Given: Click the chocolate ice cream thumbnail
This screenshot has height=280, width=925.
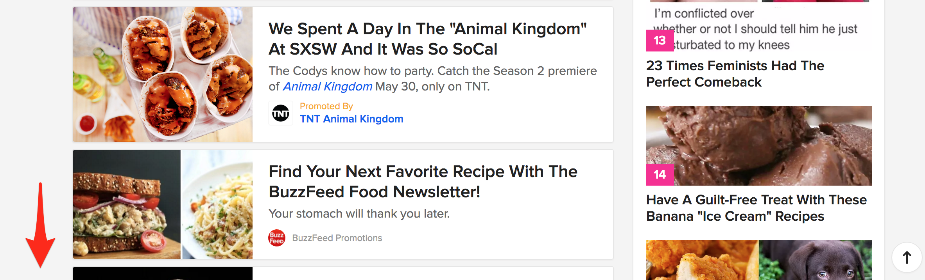Looking at the screenshot, I should 759,146.
